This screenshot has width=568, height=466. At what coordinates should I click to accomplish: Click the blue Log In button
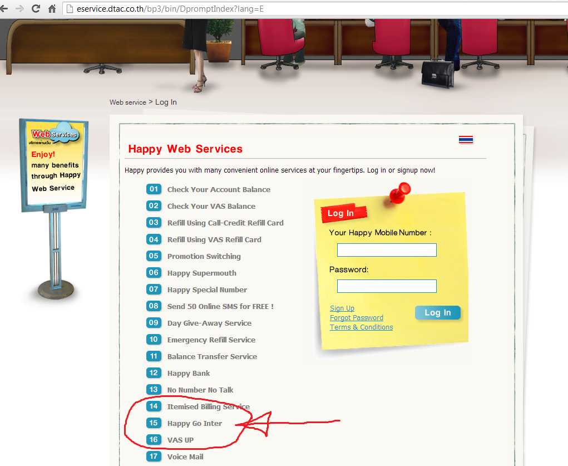438,312
